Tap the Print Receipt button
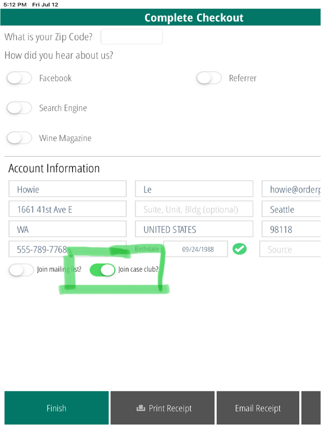Screen dimensions: 321x428 (x=163, y=408)
